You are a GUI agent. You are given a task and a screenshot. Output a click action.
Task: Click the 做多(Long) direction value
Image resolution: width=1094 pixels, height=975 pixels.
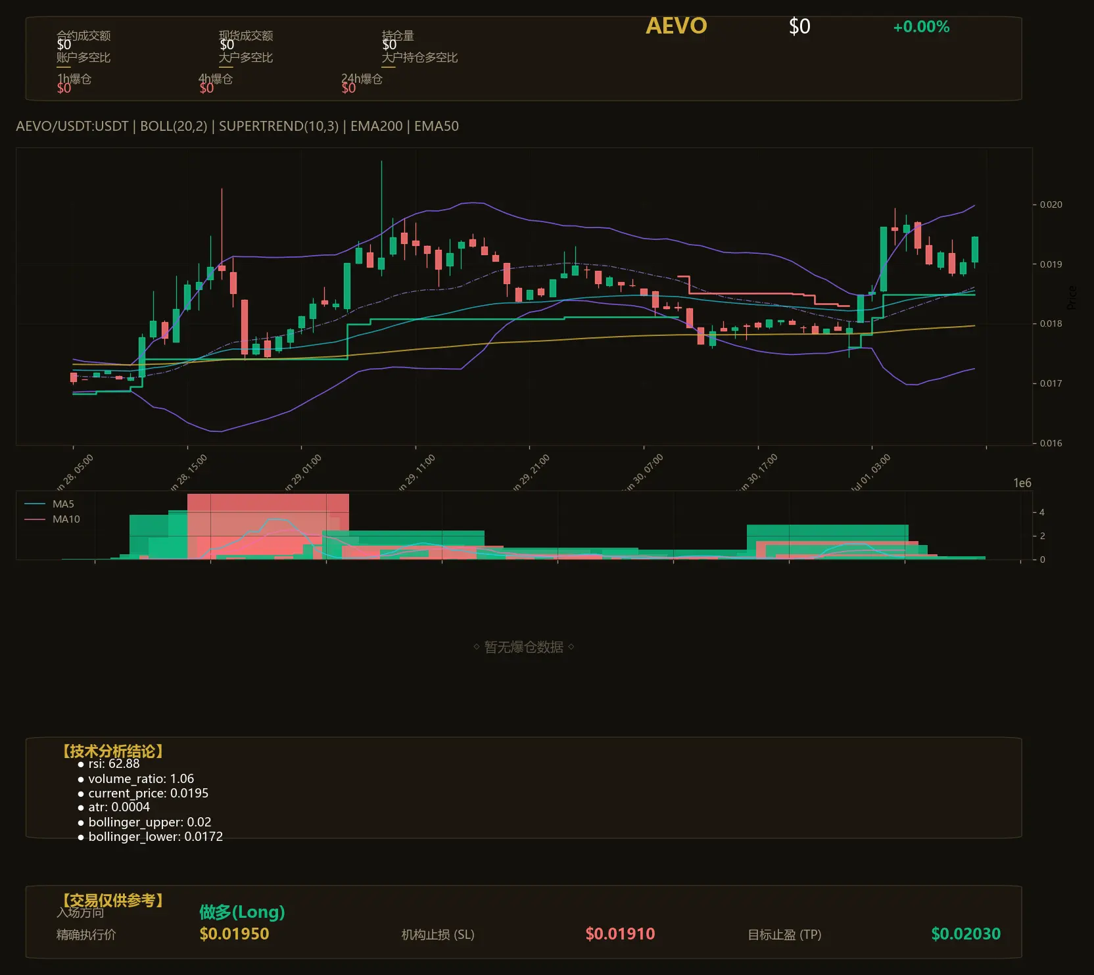242,912
